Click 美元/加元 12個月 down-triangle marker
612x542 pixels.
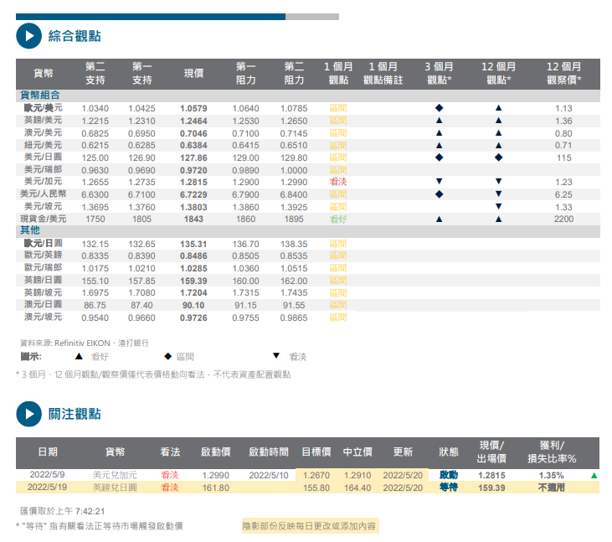(498, 182)
